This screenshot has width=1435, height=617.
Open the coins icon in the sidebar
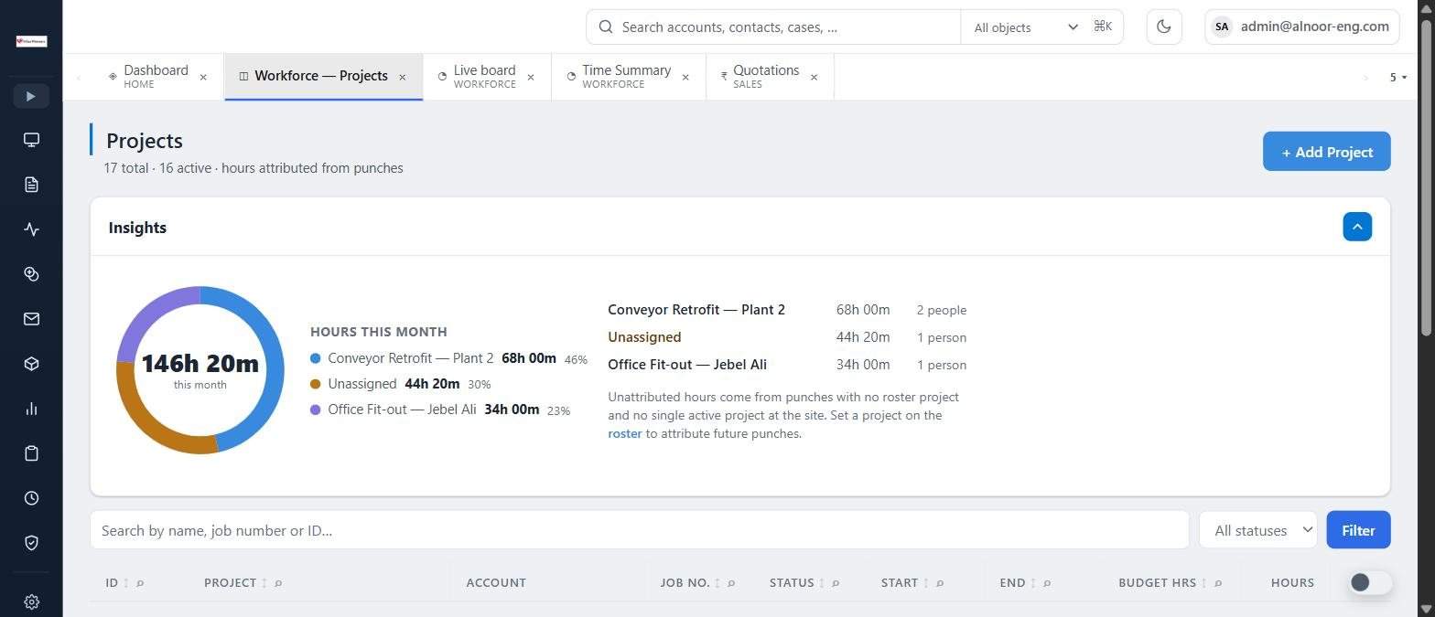[31, 274]
